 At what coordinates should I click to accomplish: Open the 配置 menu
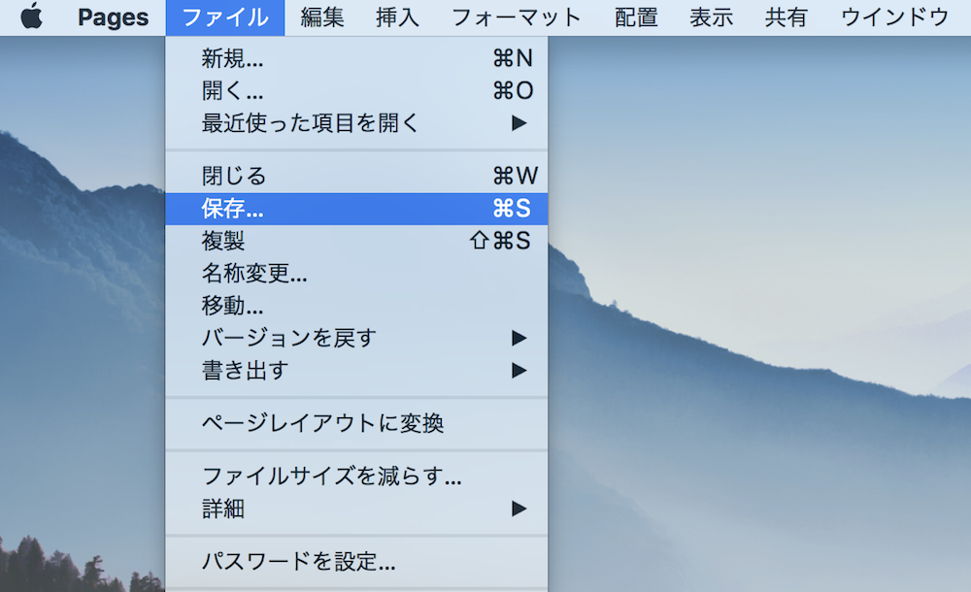tap(636, 17)
